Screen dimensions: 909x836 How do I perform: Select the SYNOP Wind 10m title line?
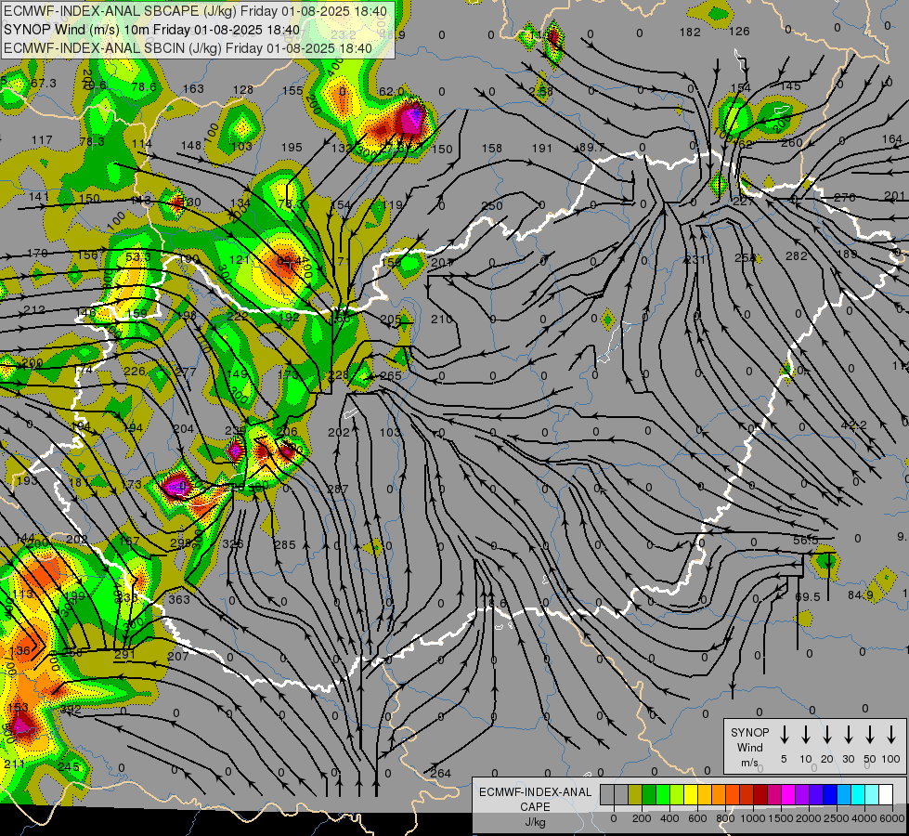(152, 30)
